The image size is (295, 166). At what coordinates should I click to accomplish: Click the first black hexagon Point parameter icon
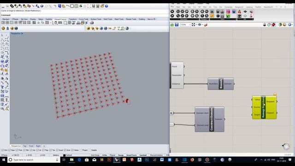click(172, 12)
